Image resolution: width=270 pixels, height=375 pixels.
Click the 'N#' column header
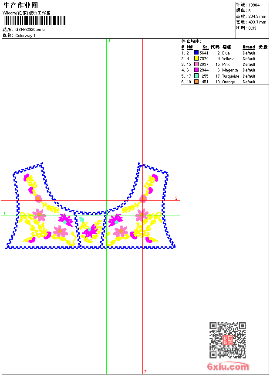point(190,47)
